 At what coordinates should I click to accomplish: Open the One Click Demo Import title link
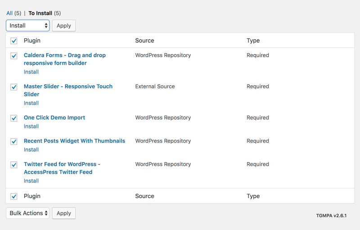click(x=54, y=117)
